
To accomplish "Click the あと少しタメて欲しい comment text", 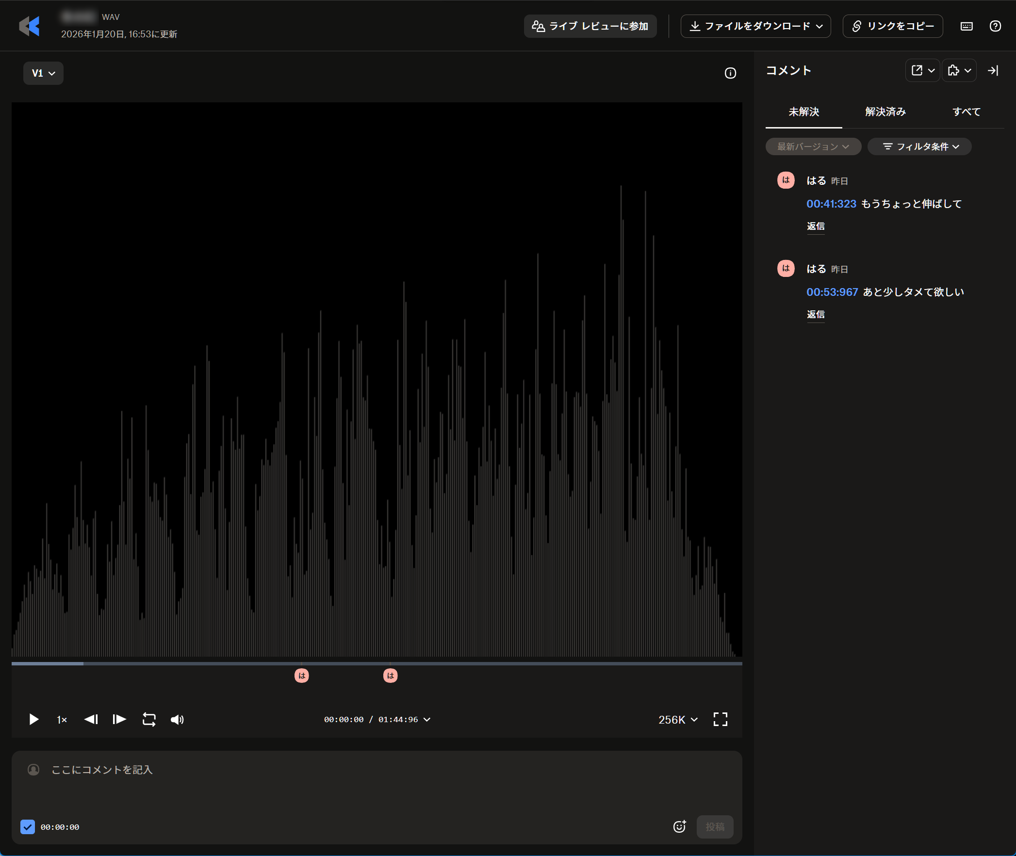I will [913, 292].
